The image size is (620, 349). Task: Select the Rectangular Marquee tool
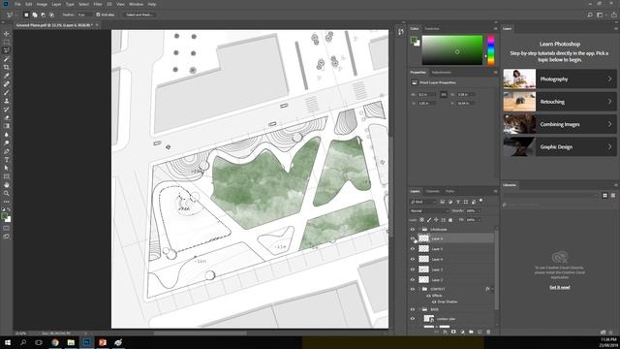(7, 42)
